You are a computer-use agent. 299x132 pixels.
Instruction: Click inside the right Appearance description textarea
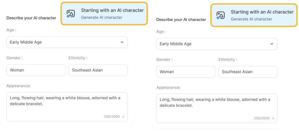pyautogui.click(x=217, y=108)
